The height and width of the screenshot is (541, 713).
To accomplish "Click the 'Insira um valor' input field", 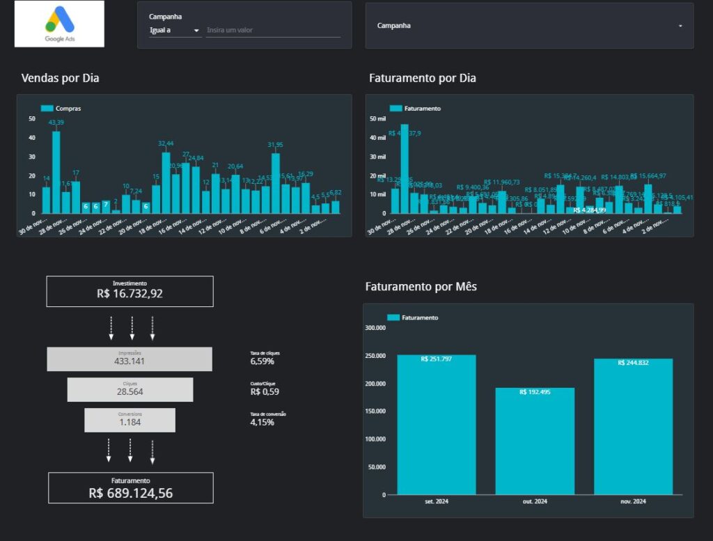I will (x=273, y=31).
